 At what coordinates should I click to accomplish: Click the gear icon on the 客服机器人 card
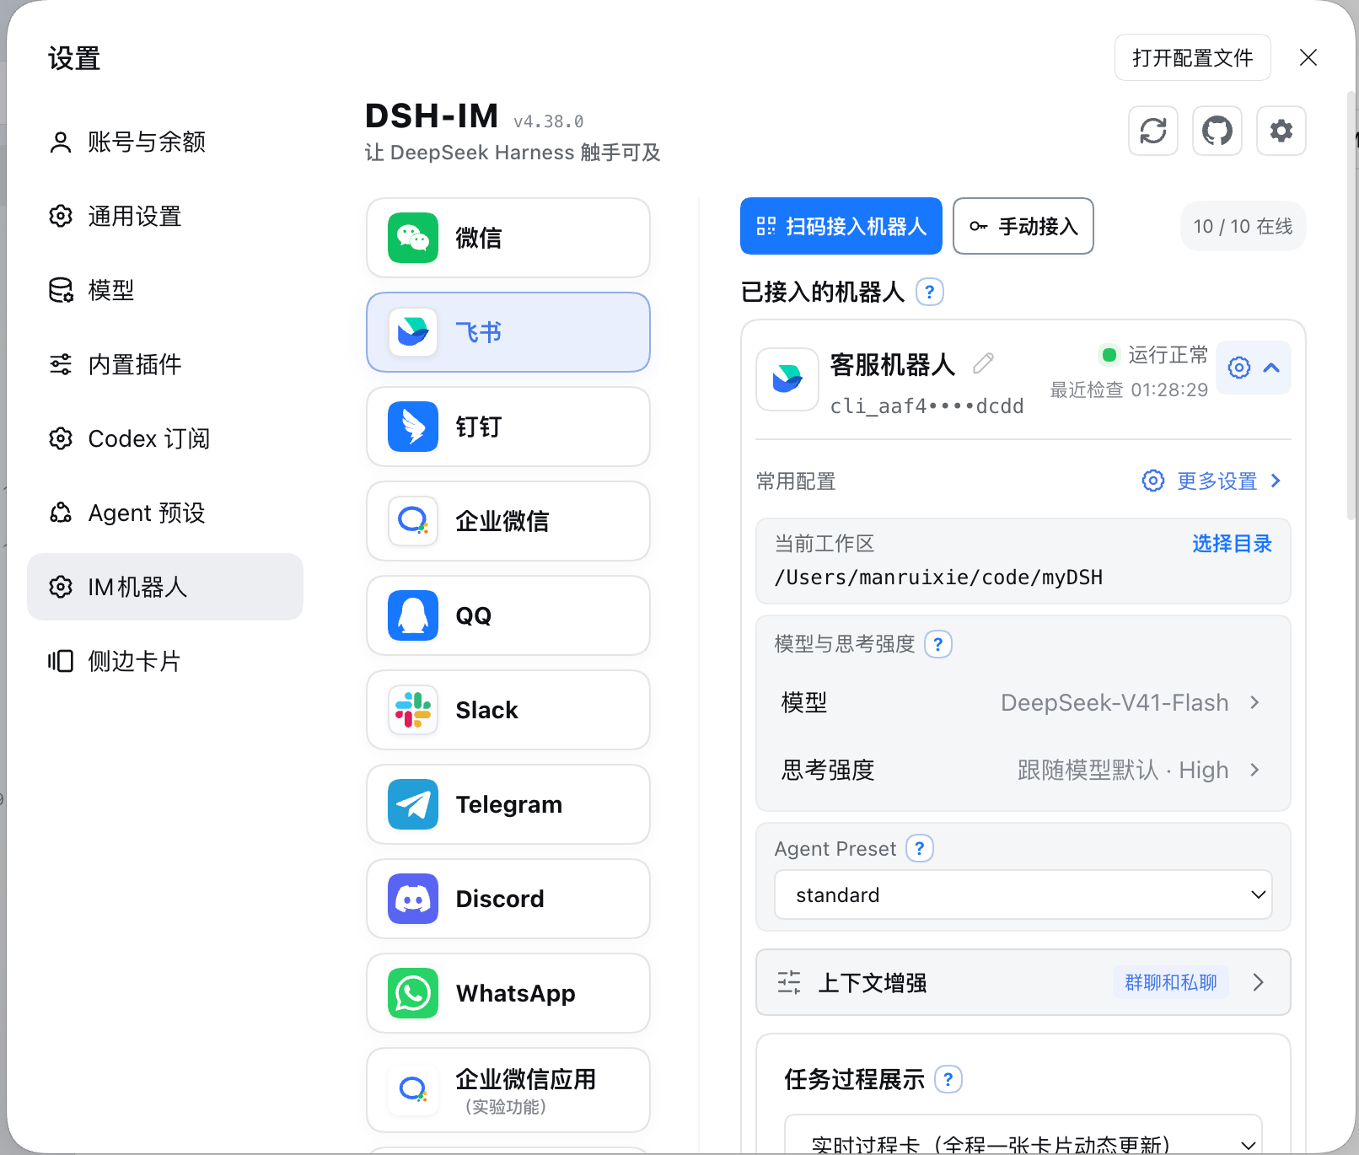tap(1238, 368)
